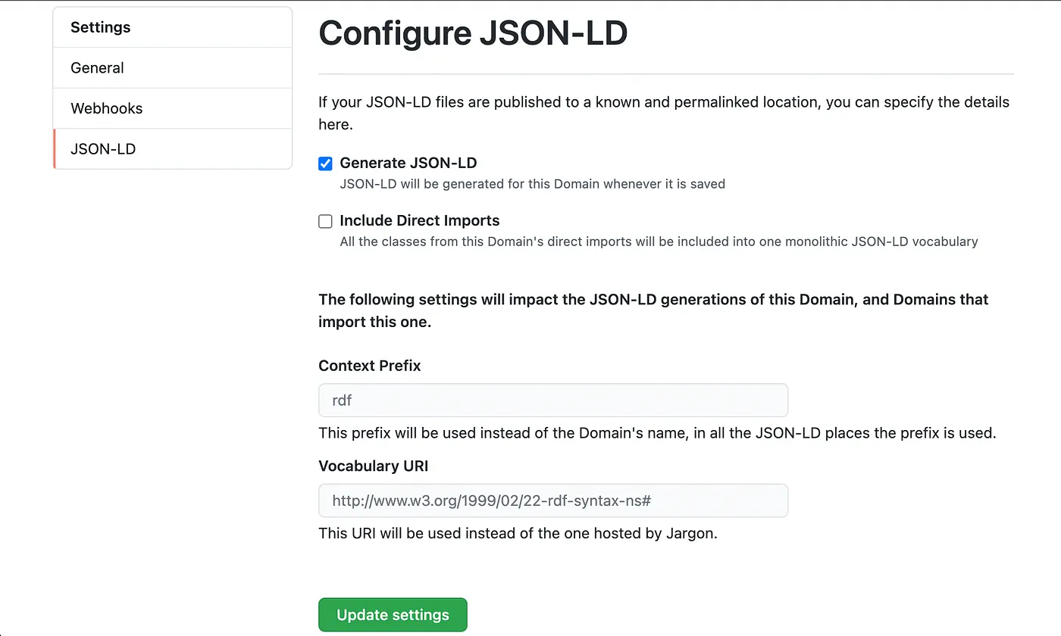Click the JSON-LD generation description text
This screenshot has width=1061, height=636.
pyautogui.click(x=533, y=183)
